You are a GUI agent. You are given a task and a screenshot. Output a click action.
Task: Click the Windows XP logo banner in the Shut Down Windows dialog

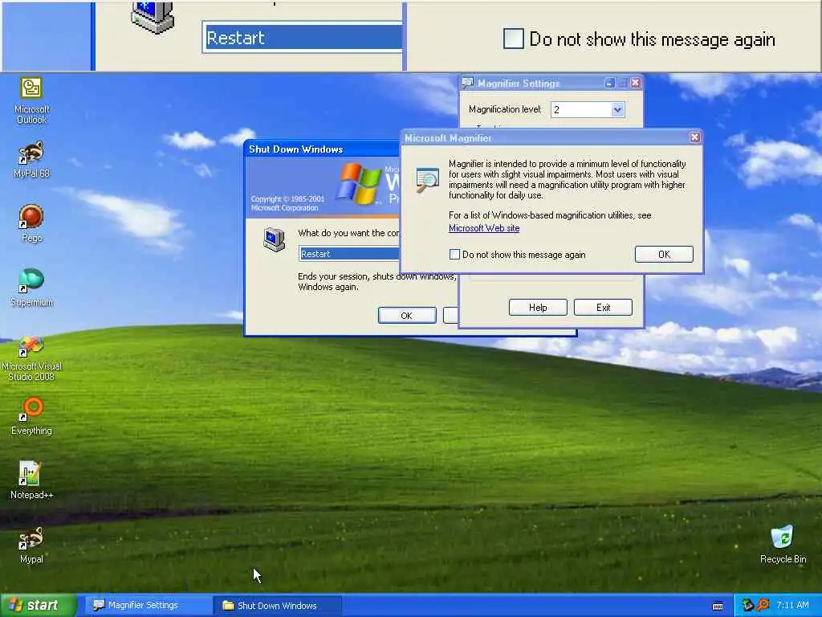click(x=323, y=187)
